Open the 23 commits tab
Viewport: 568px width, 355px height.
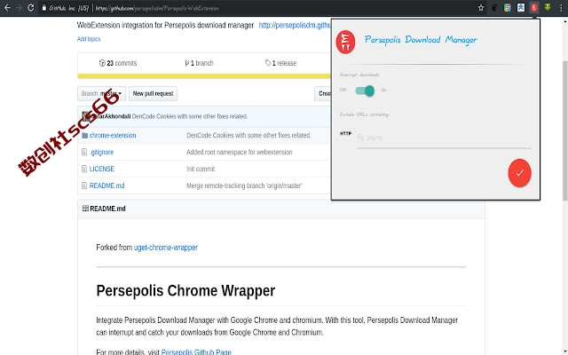tap(118, 63)
